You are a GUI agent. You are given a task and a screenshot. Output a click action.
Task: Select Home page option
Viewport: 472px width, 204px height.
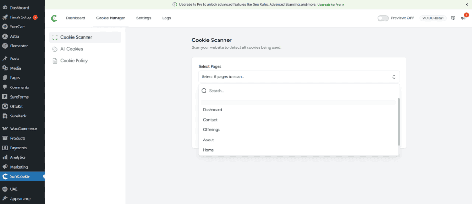click(299, 150)
